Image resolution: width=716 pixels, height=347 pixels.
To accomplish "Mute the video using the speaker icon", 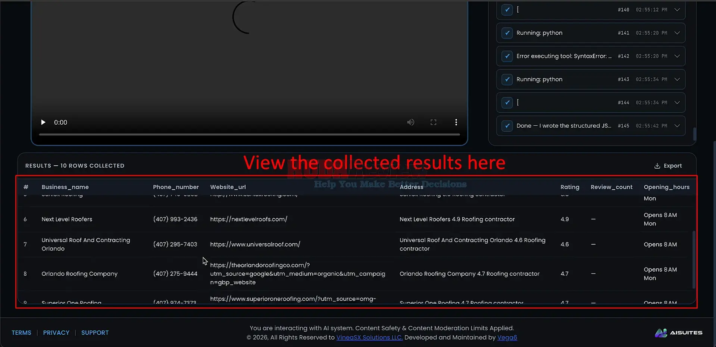I will point(410,122).
